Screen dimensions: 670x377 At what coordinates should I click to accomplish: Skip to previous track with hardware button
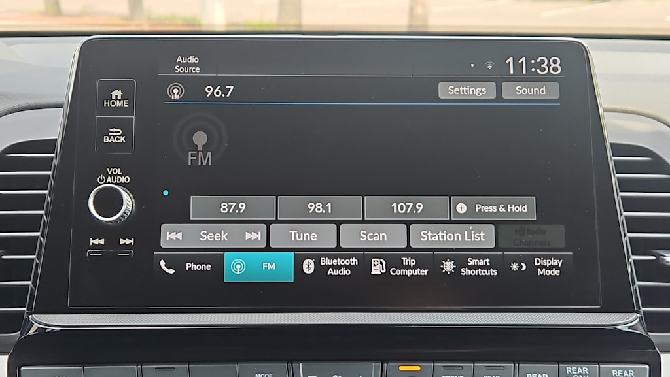pyautogui.click(x=97, y=242)
